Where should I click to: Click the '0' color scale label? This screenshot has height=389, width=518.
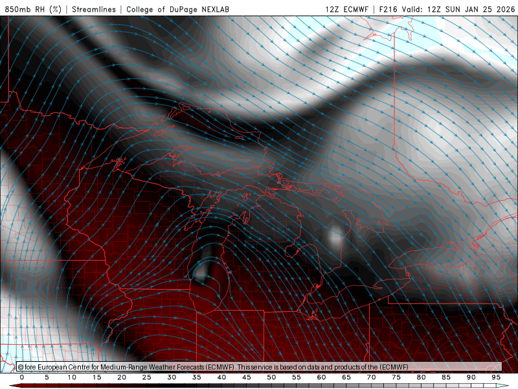[x=22, y=377]
